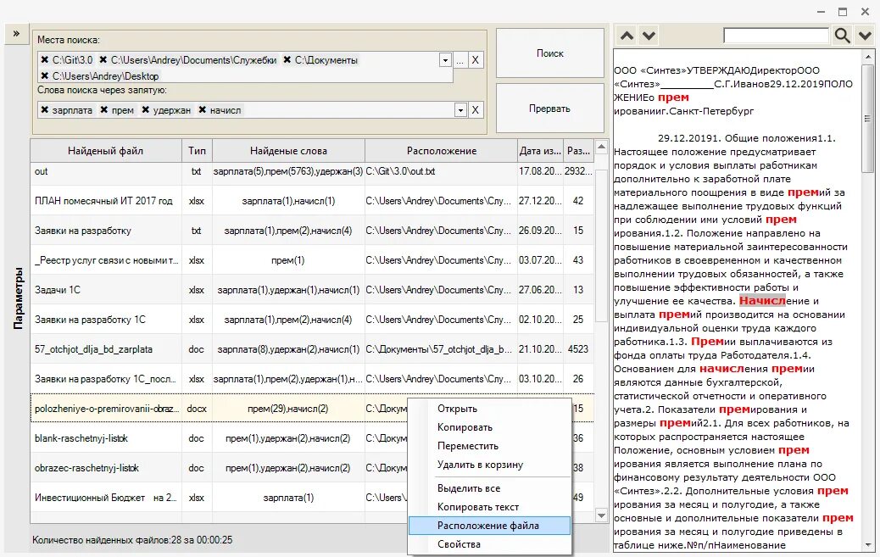The width and height of the screenshot is (880, 557).
Task: Open the search words dropdown arrow
Action: [459, 109]
